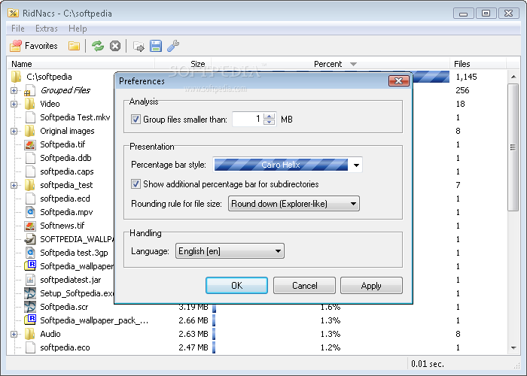Click the softpedia.eco file icon

point(30,347)
